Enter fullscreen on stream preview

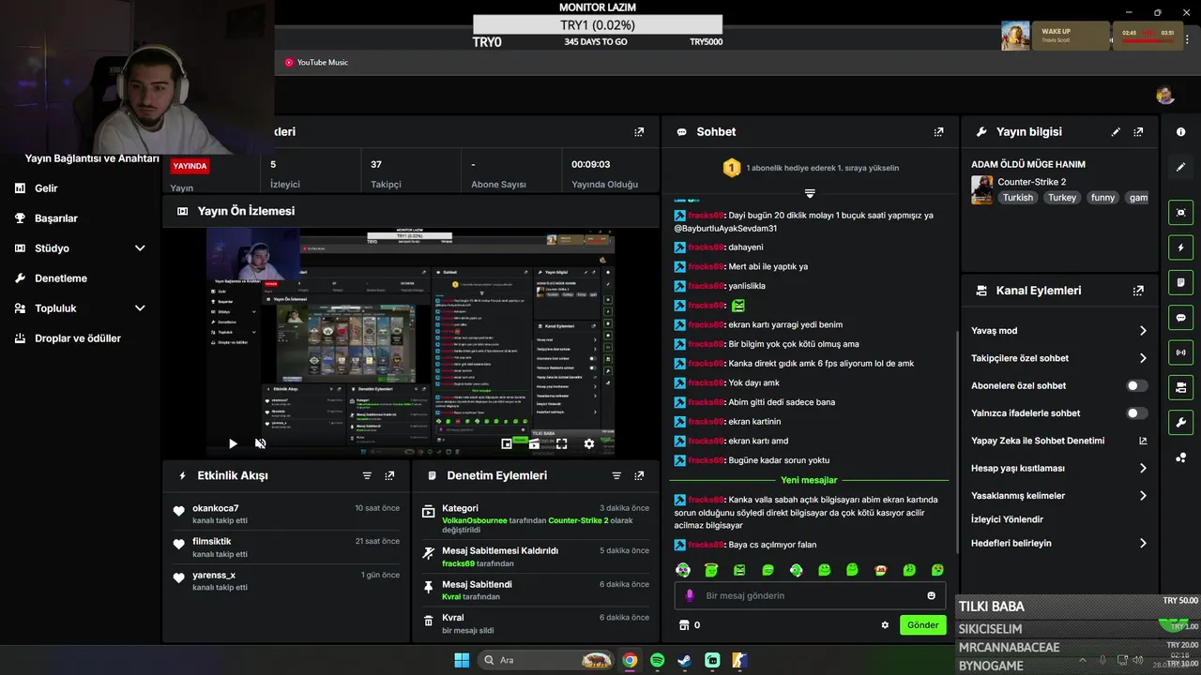tap(561, 443)
